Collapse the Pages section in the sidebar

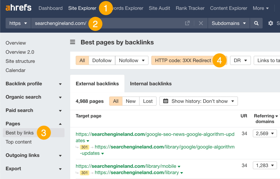pyautogui.click(x=60, y=124)
